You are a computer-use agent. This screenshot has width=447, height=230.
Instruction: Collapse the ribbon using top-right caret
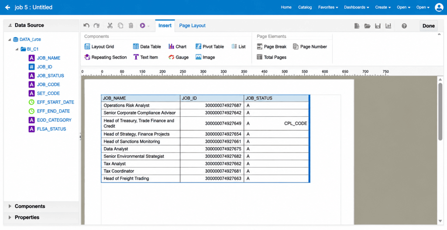pyautogui.click(x=439, y=34)
